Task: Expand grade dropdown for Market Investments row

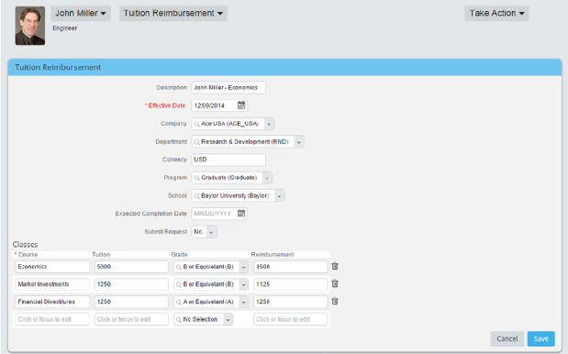Action: click(x=244, y=284)
